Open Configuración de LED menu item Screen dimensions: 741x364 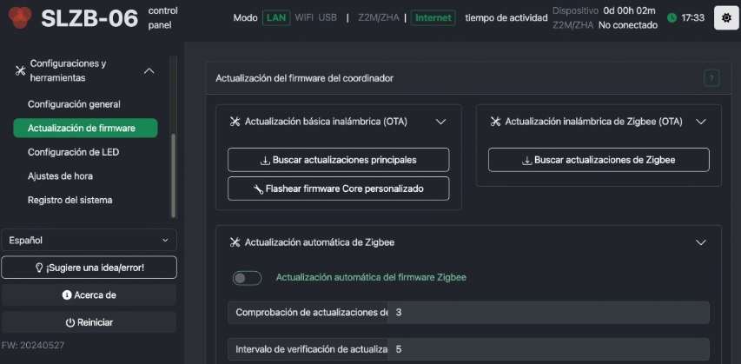73,152
